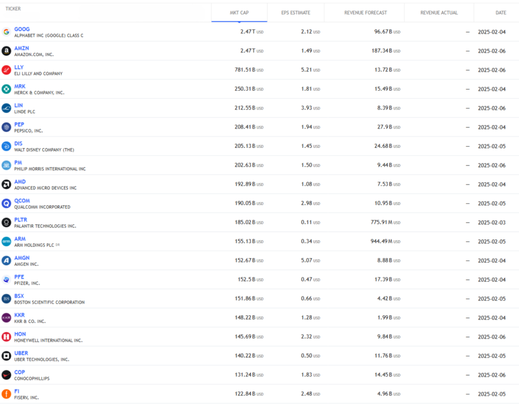Click the Linde logo icon

pyautogui.click(x=6, y=108)
